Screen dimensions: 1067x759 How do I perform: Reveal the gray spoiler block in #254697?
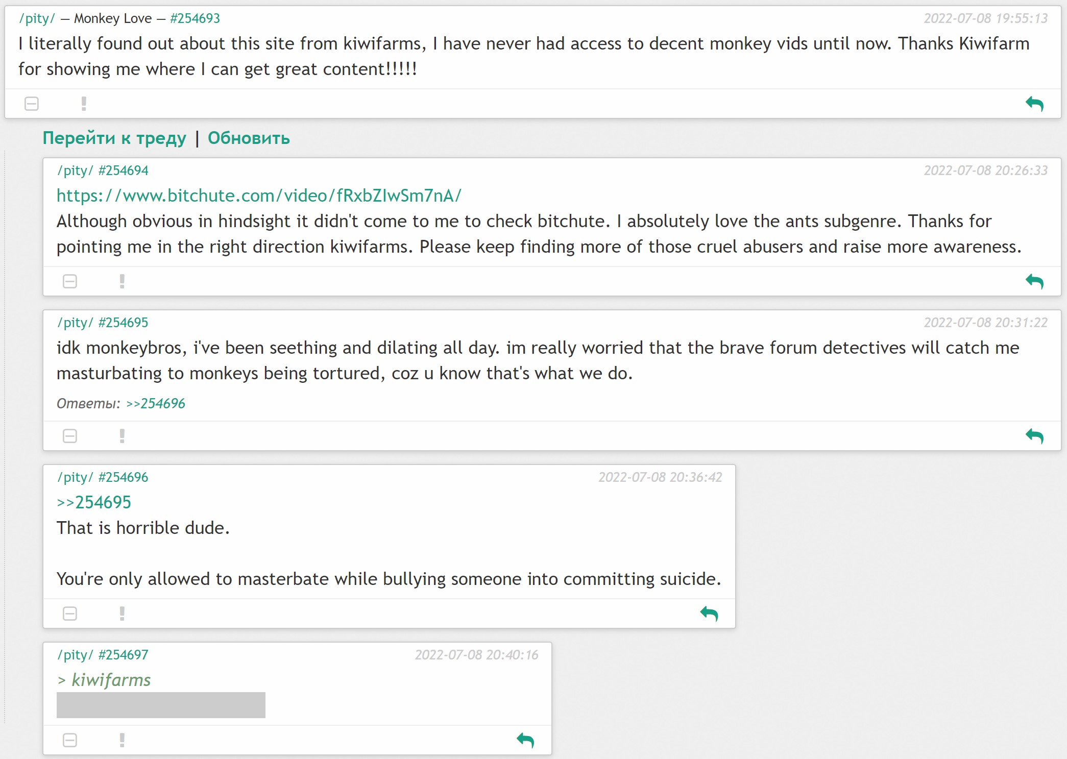pos(161,705)
